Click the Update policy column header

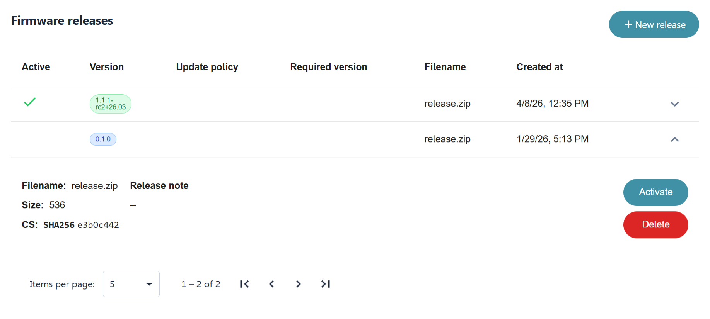click(x=207, y=67)
